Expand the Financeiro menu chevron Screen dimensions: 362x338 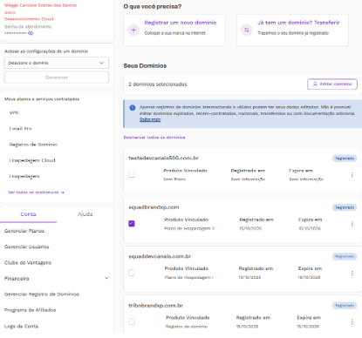click(106, 278)
